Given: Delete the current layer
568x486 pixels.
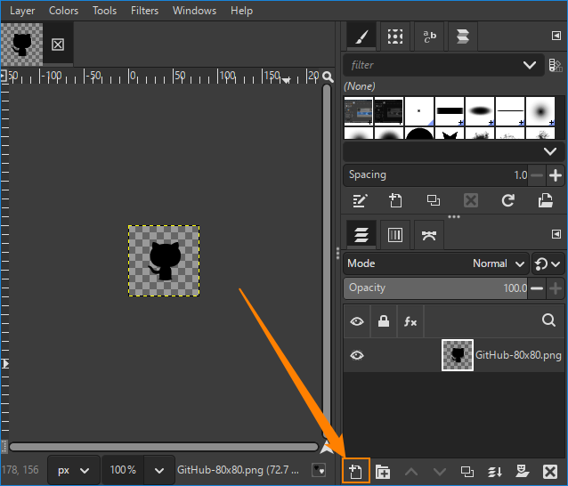Looking at the screenshot, I should click(x=550, y=472).
